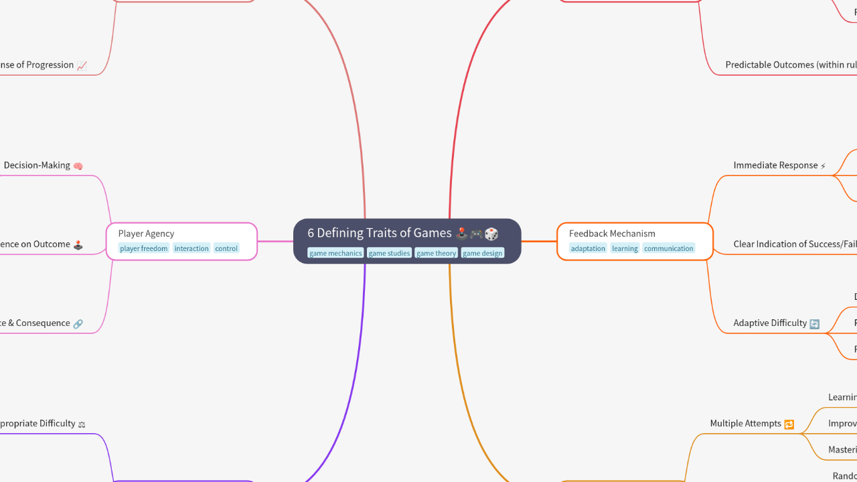Click the joystick icon beside Influence on Outcome

click(78, 245)
